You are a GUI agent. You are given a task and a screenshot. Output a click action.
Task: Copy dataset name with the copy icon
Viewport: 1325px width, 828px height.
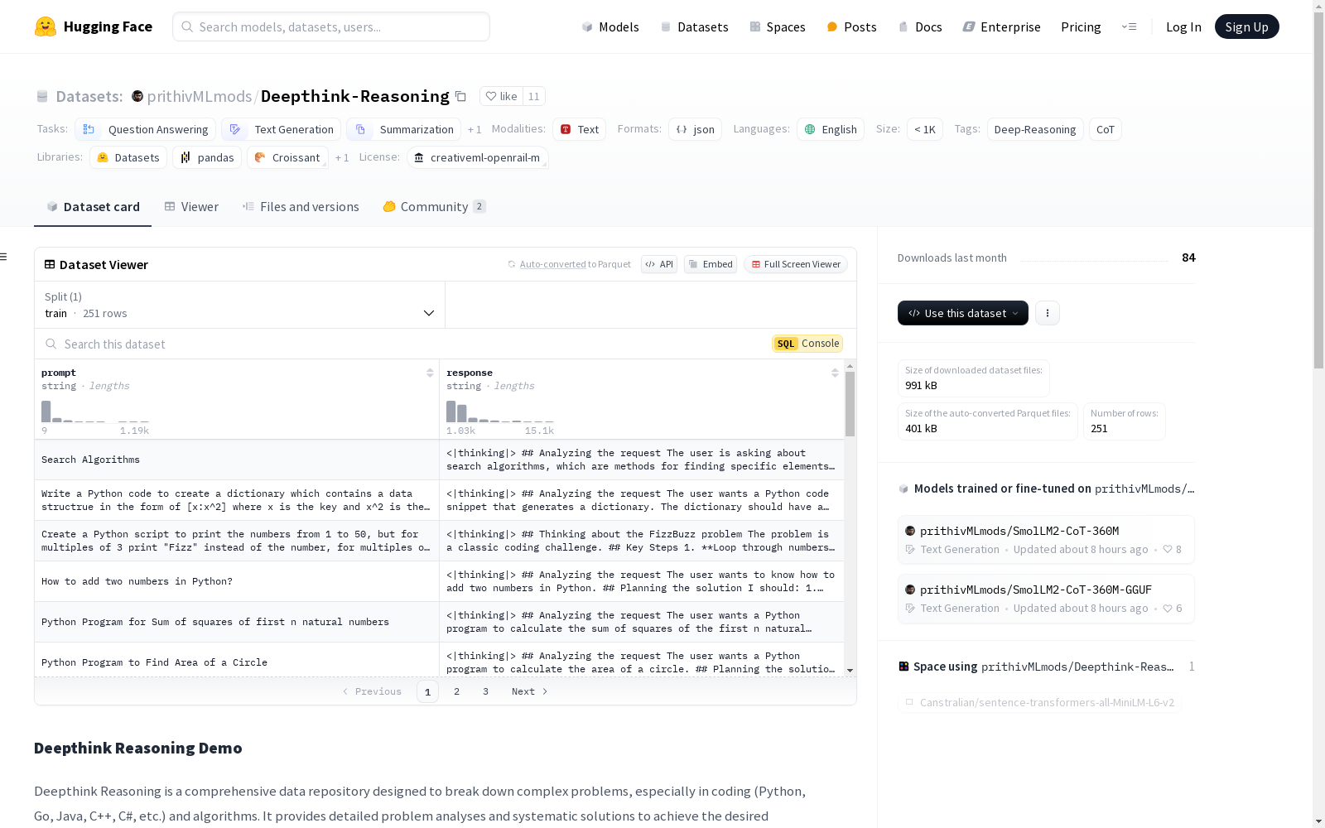[x=461, y=97]
